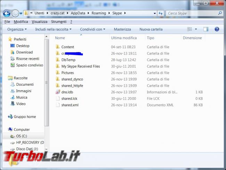226x170 pixels.
Task: Expand arrow after AppData in address bar
Action: pos(88,13)
